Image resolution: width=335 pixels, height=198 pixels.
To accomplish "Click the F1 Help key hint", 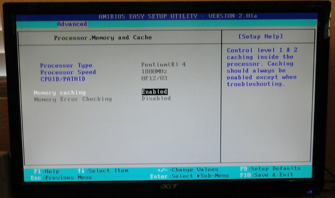I will click(46, 171).
